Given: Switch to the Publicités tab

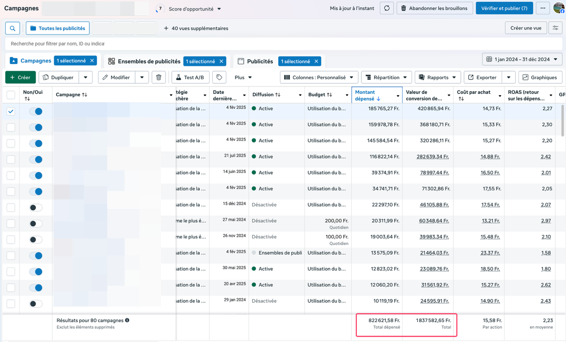Looking at the screenshot, I should (260, 61).
